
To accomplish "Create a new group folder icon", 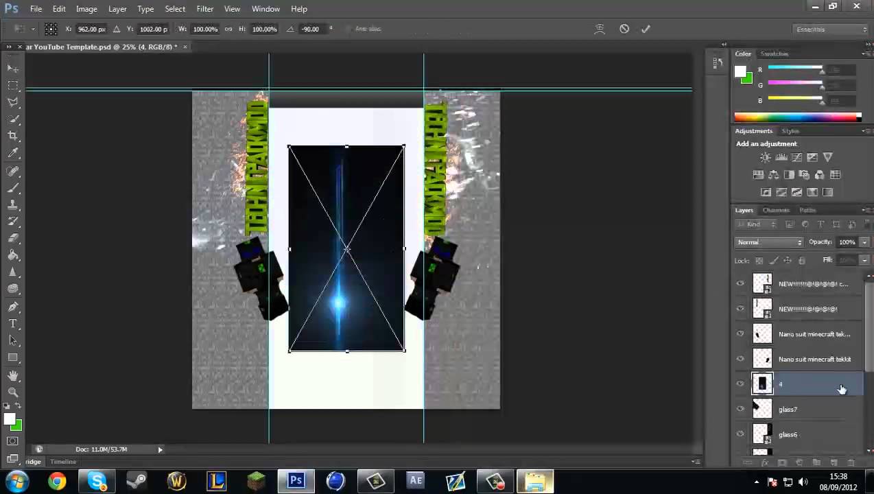I will click(817, 463).
